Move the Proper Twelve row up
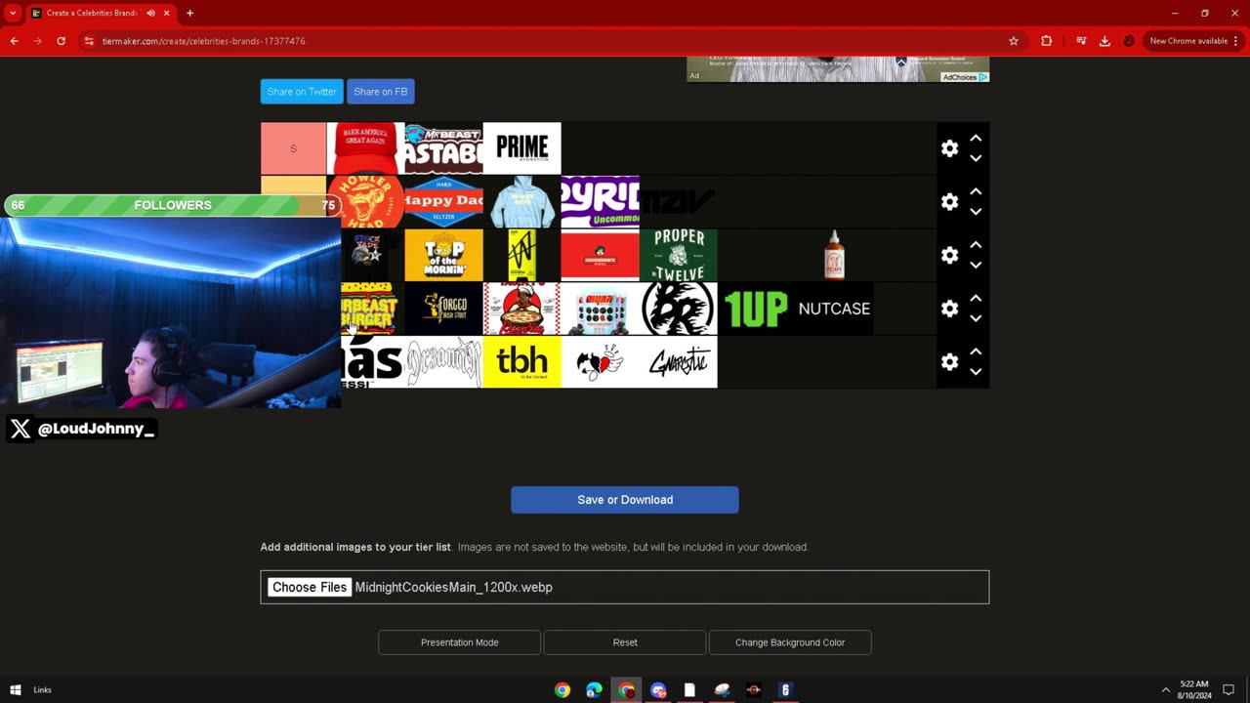 [x=976, y=245]
